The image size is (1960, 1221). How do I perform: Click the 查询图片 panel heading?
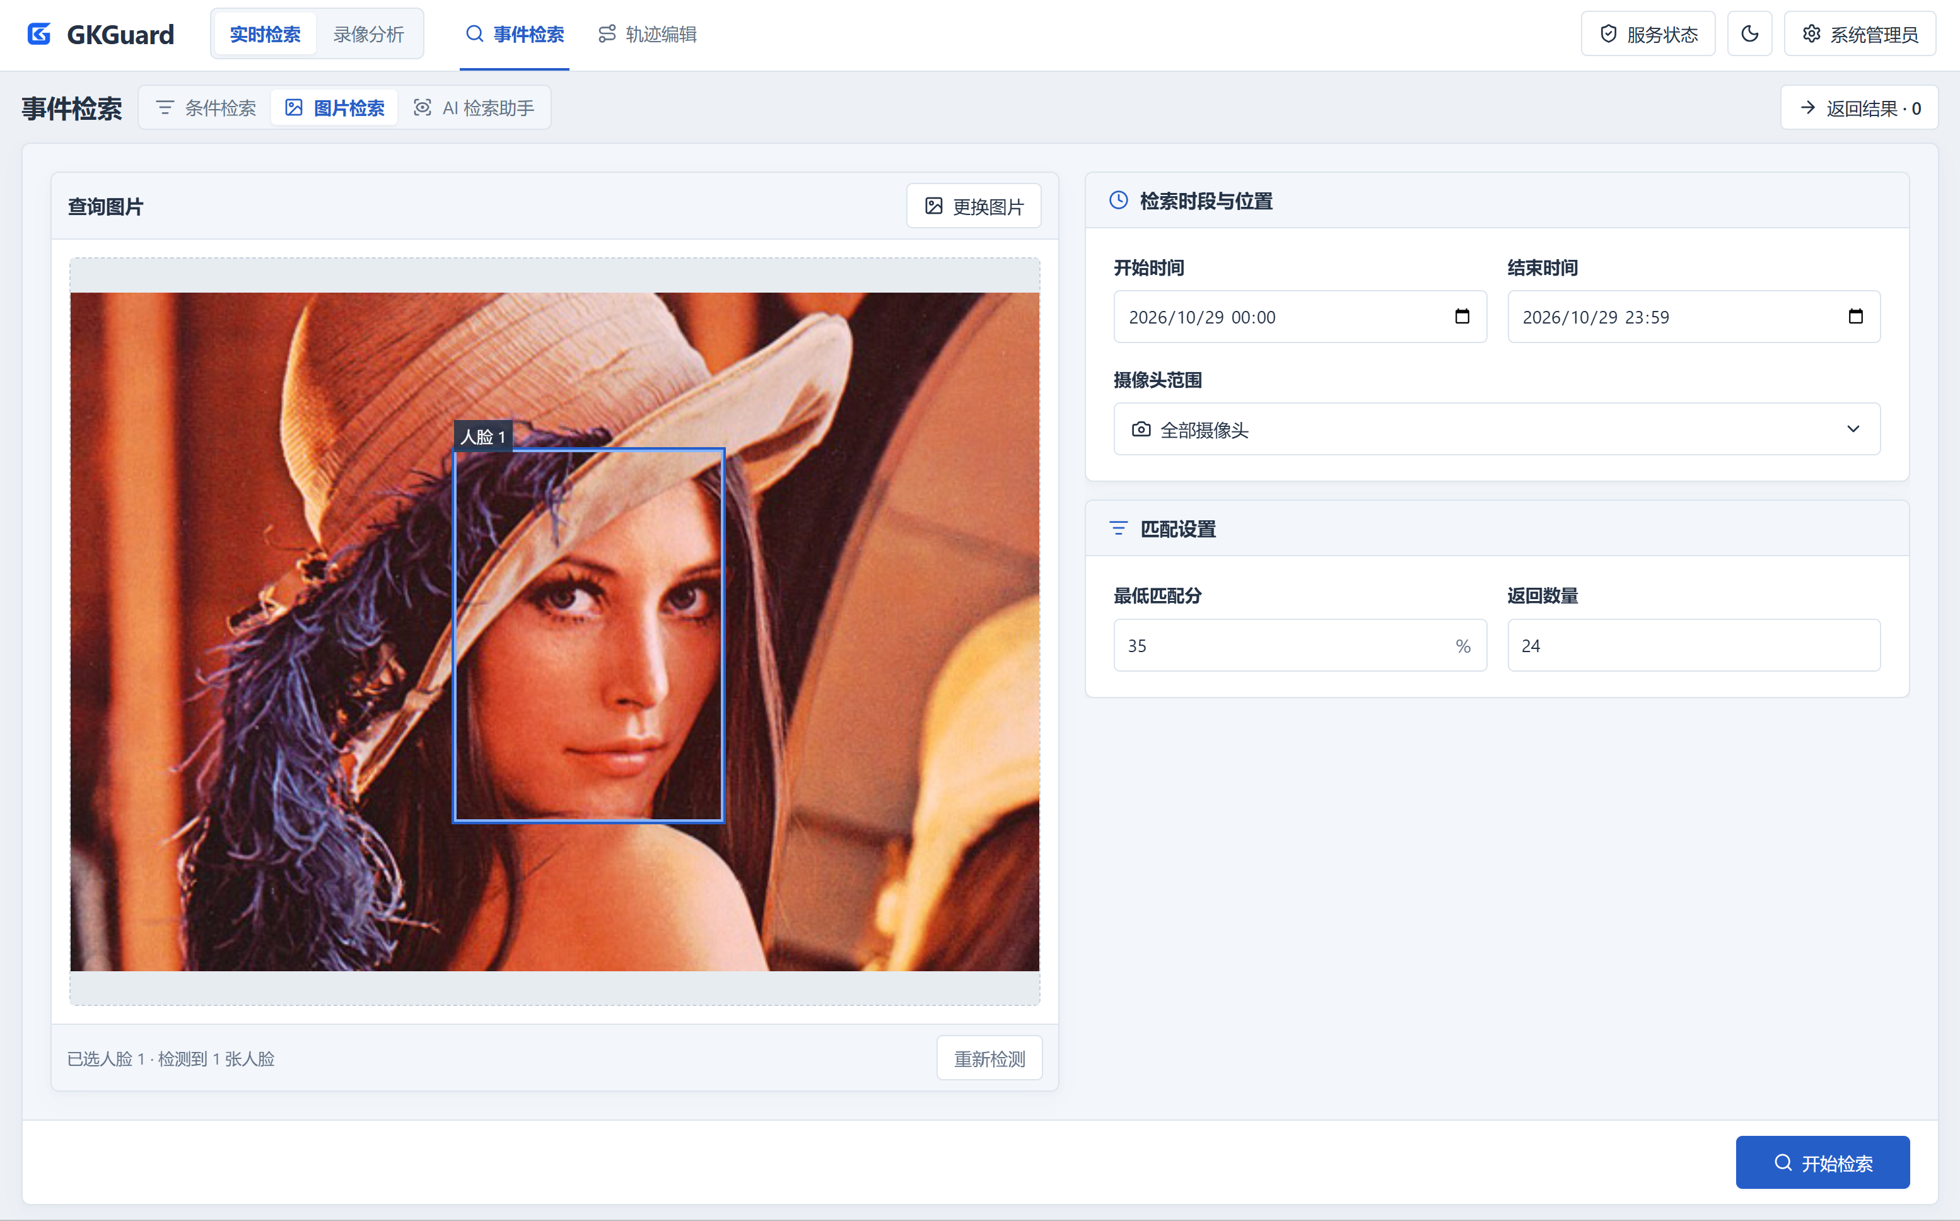(x=105, y=207)
